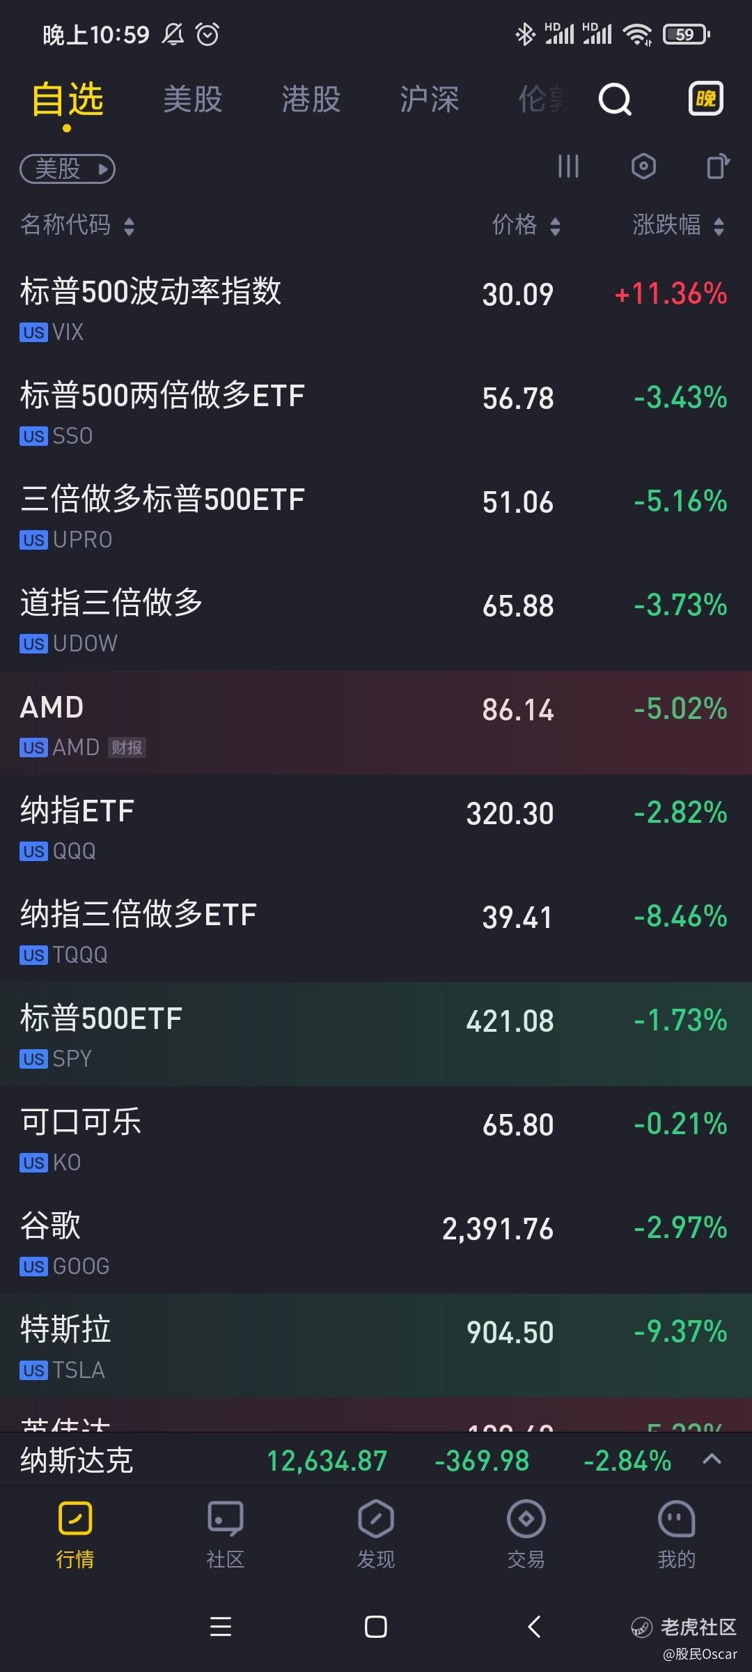Expand the 美股 group filter
The height and width of the screenshot is (1672, 752).
(x=68, y=169)
